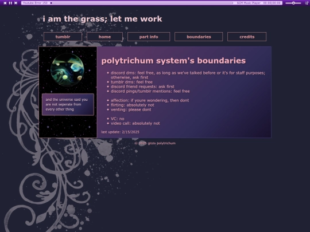310x232 pixels.
Task: Click the 'discord dms: feel free' bullet
Action: (188, 75)
